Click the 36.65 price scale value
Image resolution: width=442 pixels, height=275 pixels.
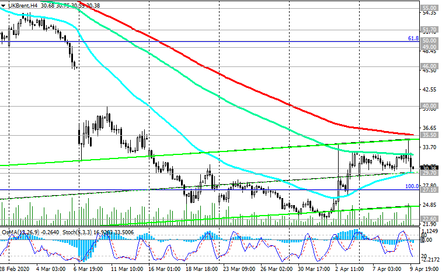pos(429,128)
